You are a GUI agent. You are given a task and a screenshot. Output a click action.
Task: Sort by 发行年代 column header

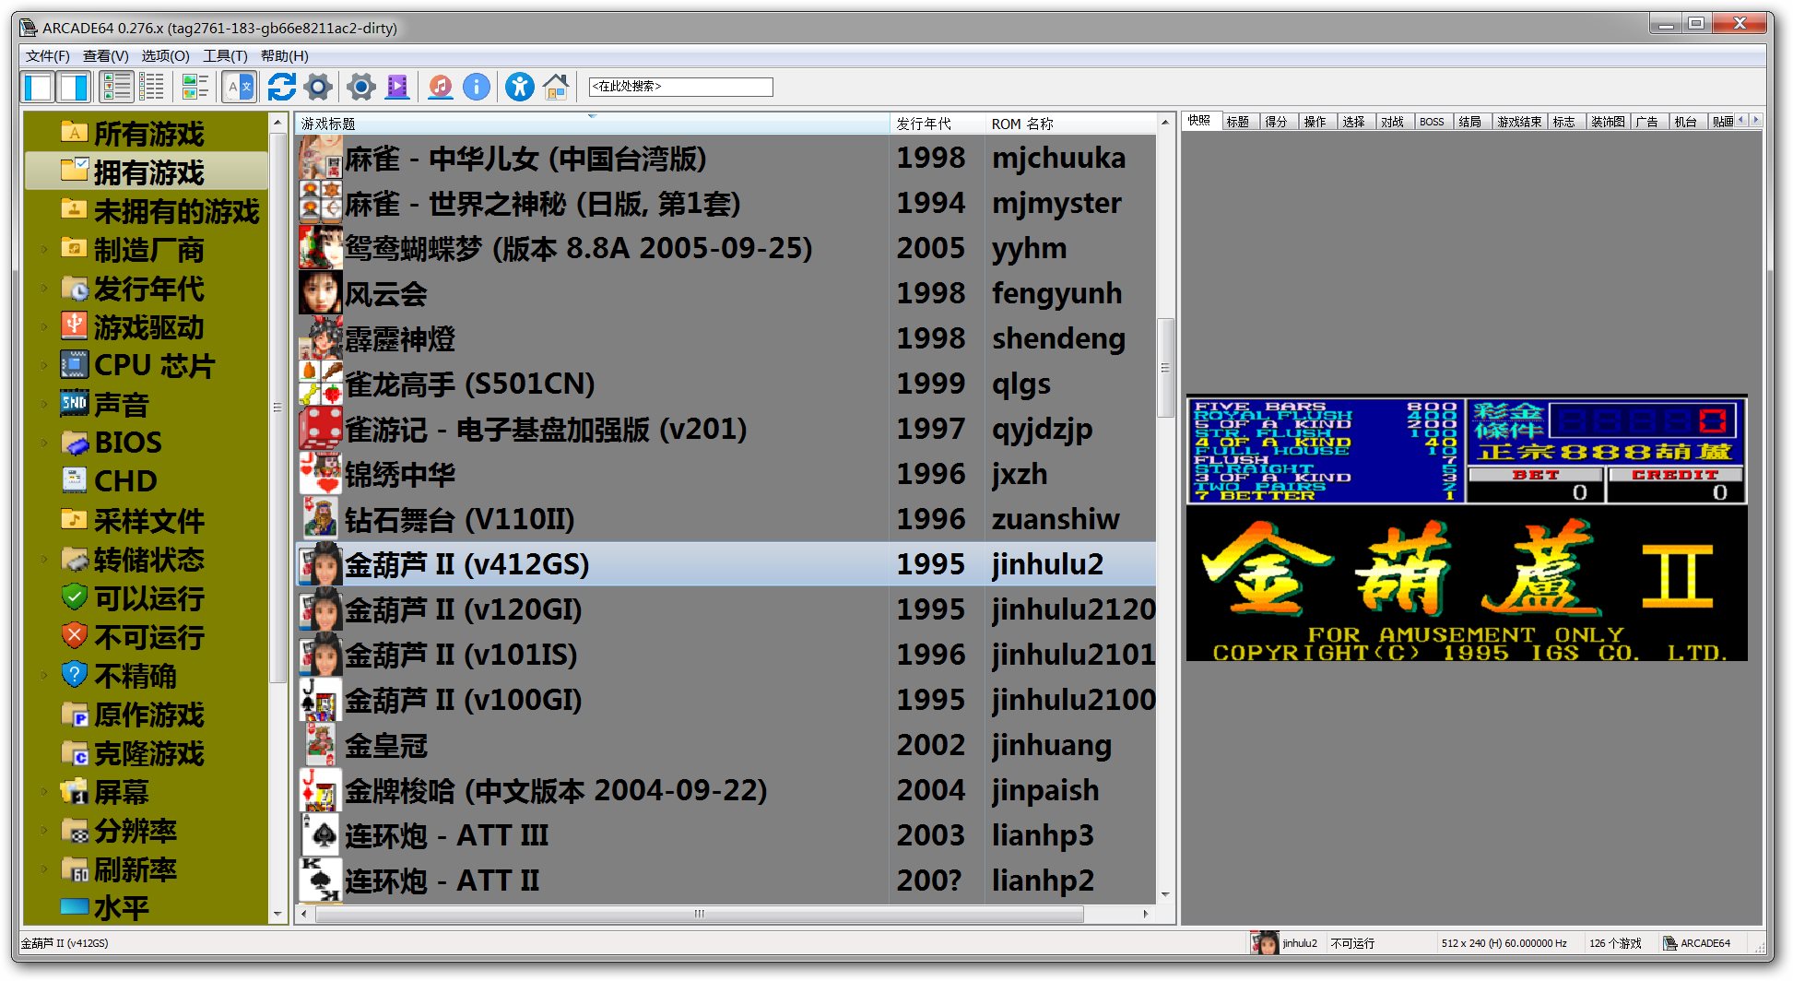(x=938, y=124)
